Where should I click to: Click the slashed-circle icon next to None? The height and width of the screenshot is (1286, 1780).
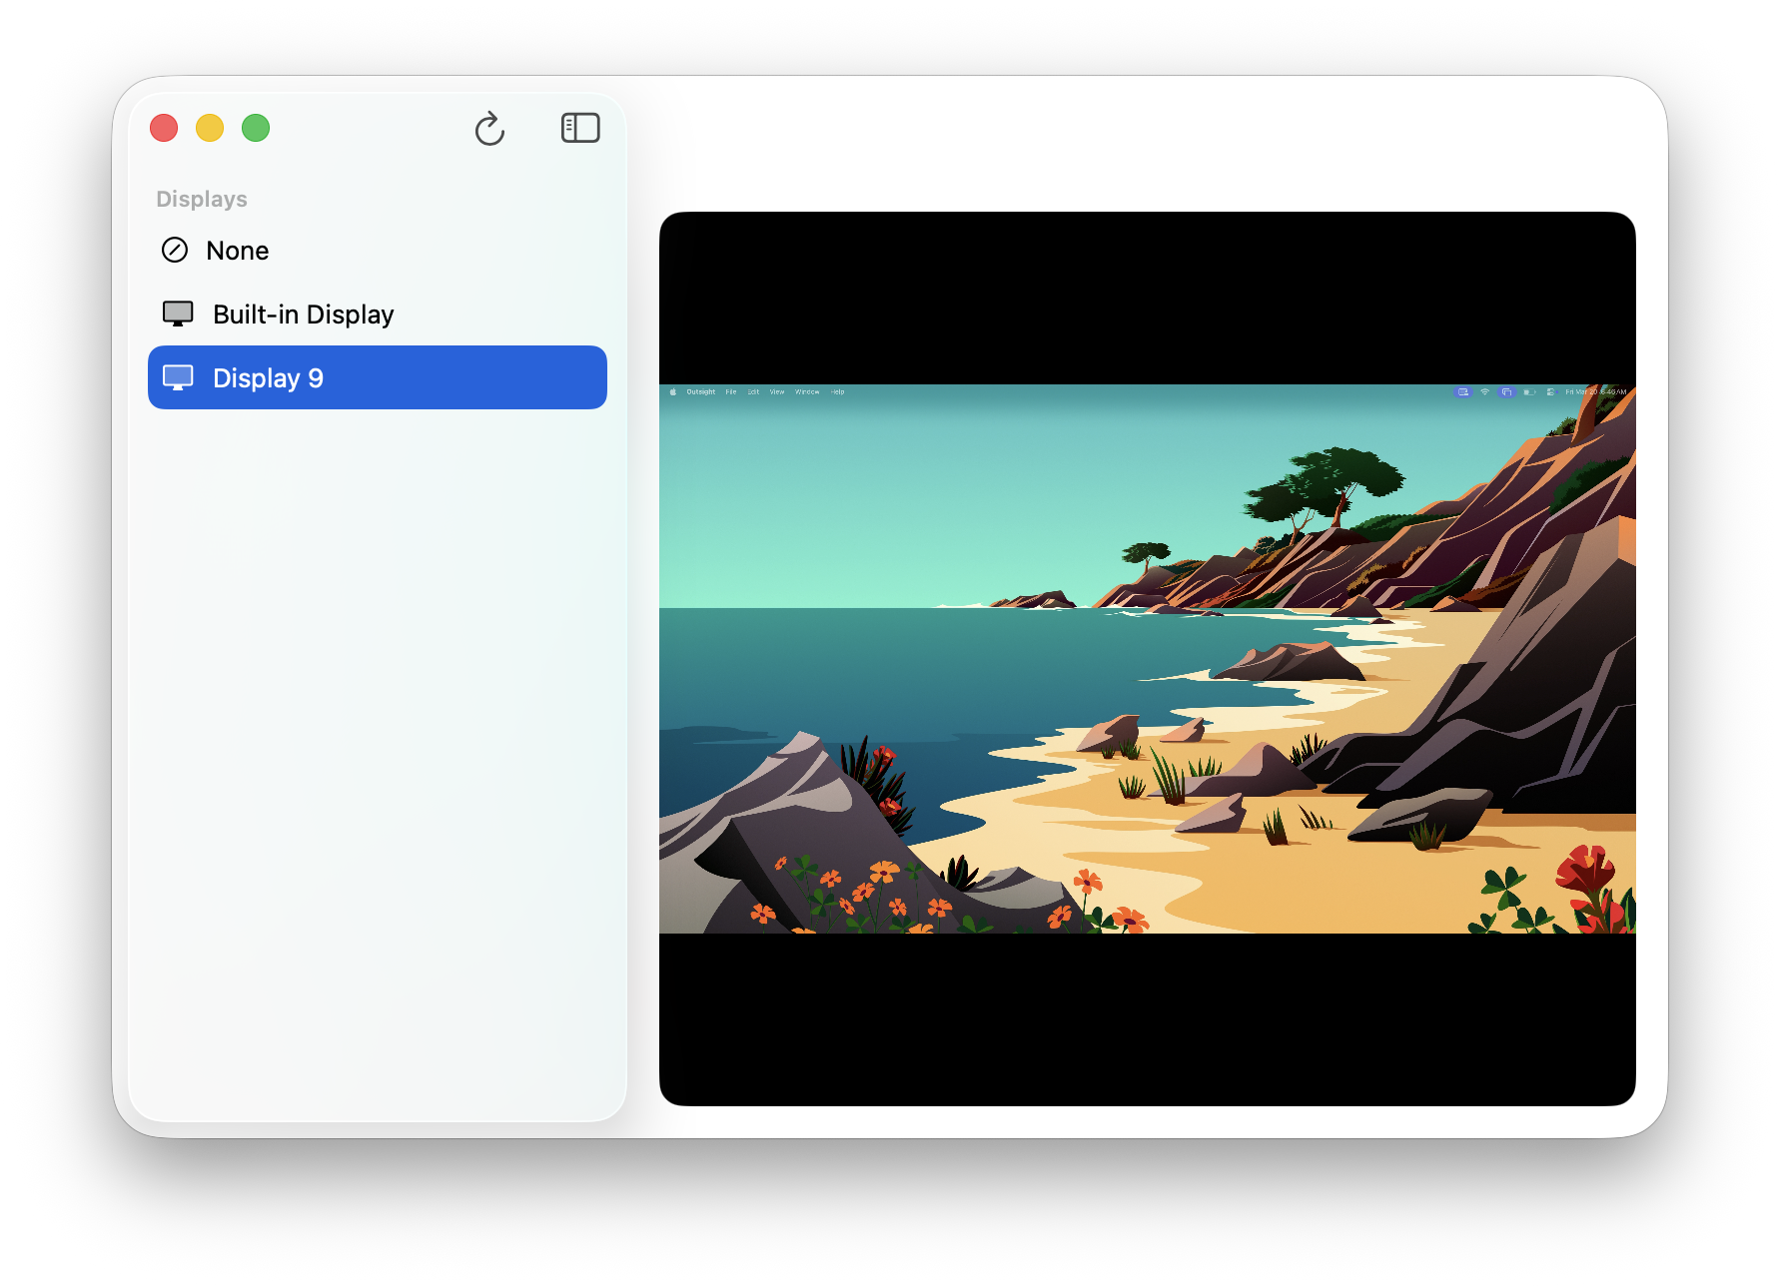176,250
